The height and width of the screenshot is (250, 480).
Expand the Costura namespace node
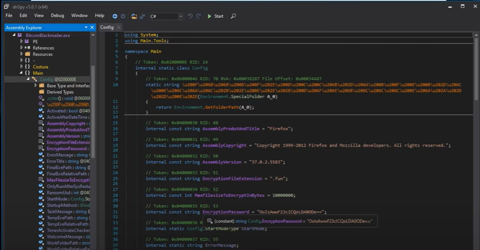click(x=21, y=66)
